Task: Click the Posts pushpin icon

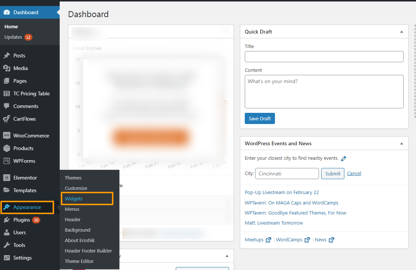Action: 7,55
